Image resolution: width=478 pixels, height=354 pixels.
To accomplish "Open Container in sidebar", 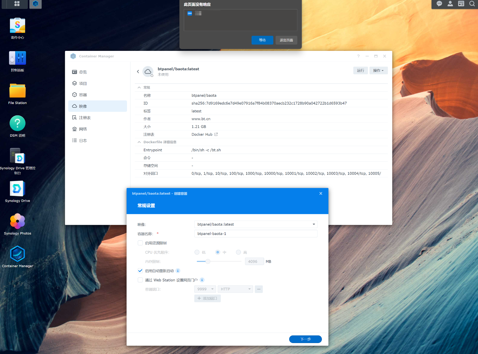I will (x=98, y=95).
